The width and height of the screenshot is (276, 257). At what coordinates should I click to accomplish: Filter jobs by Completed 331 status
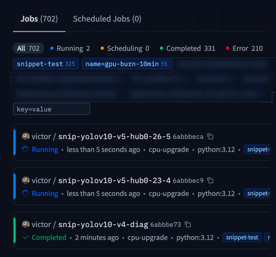[187, 49]
